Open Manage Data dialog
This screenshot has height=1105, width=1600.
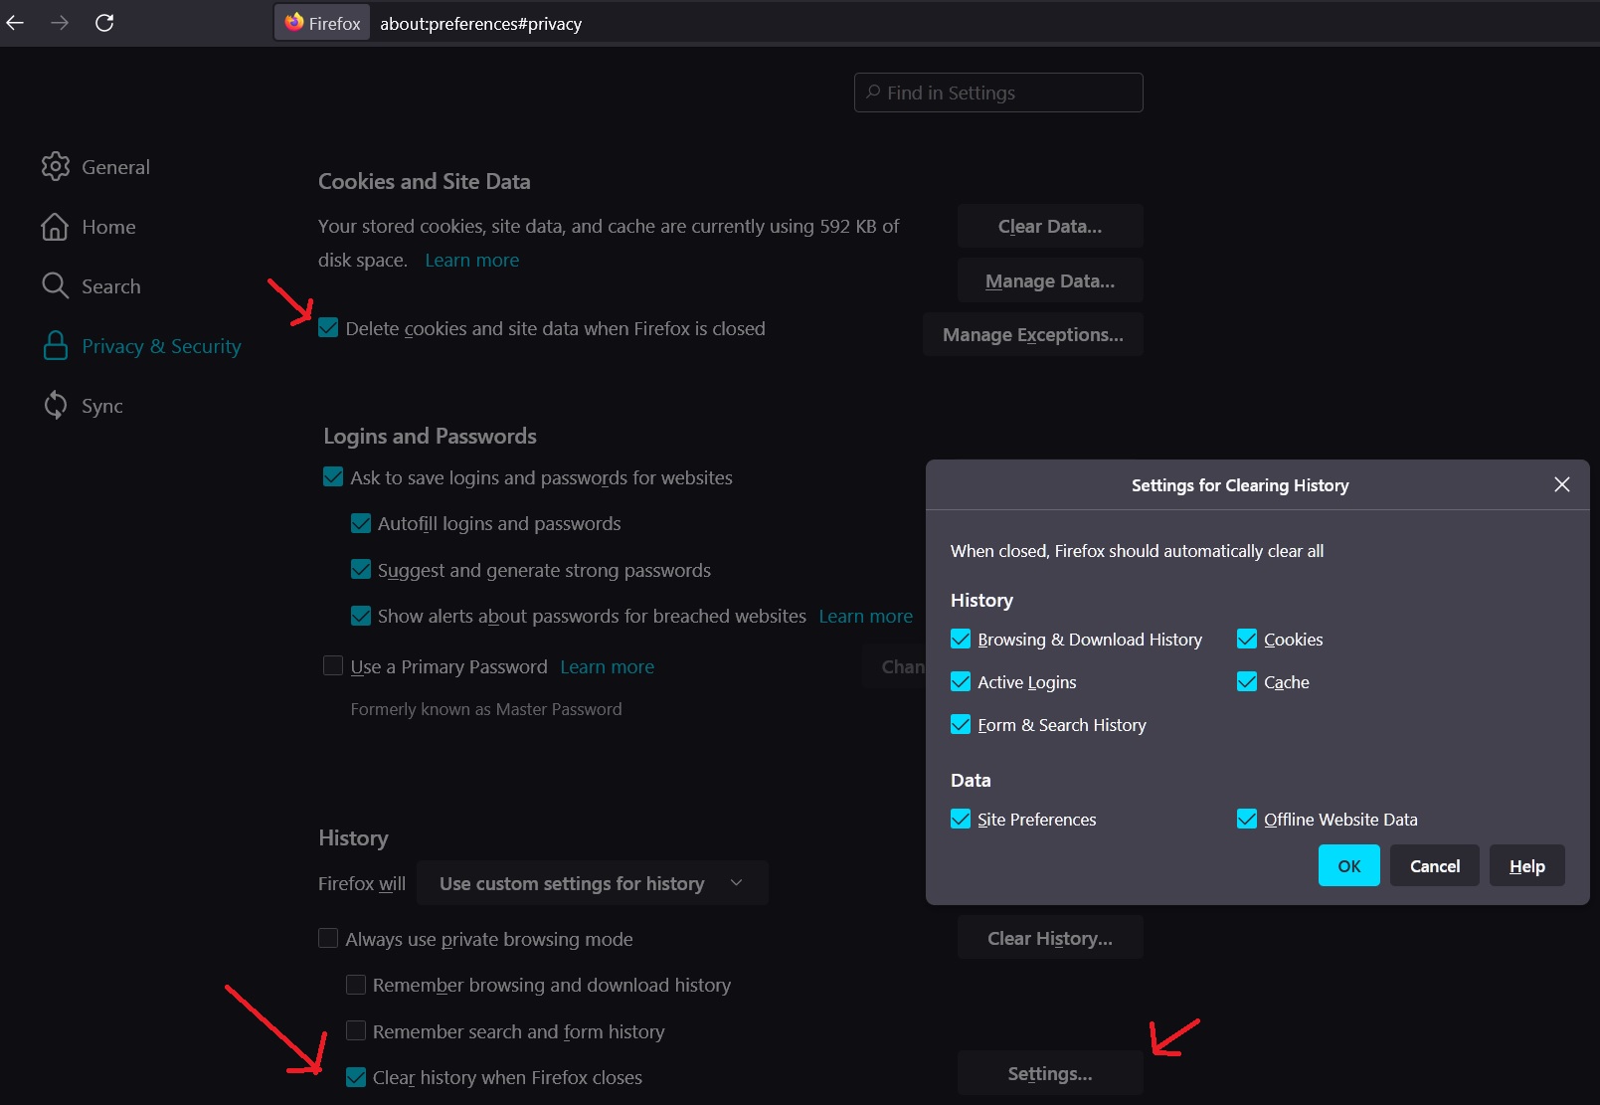tap(1050, 281)
